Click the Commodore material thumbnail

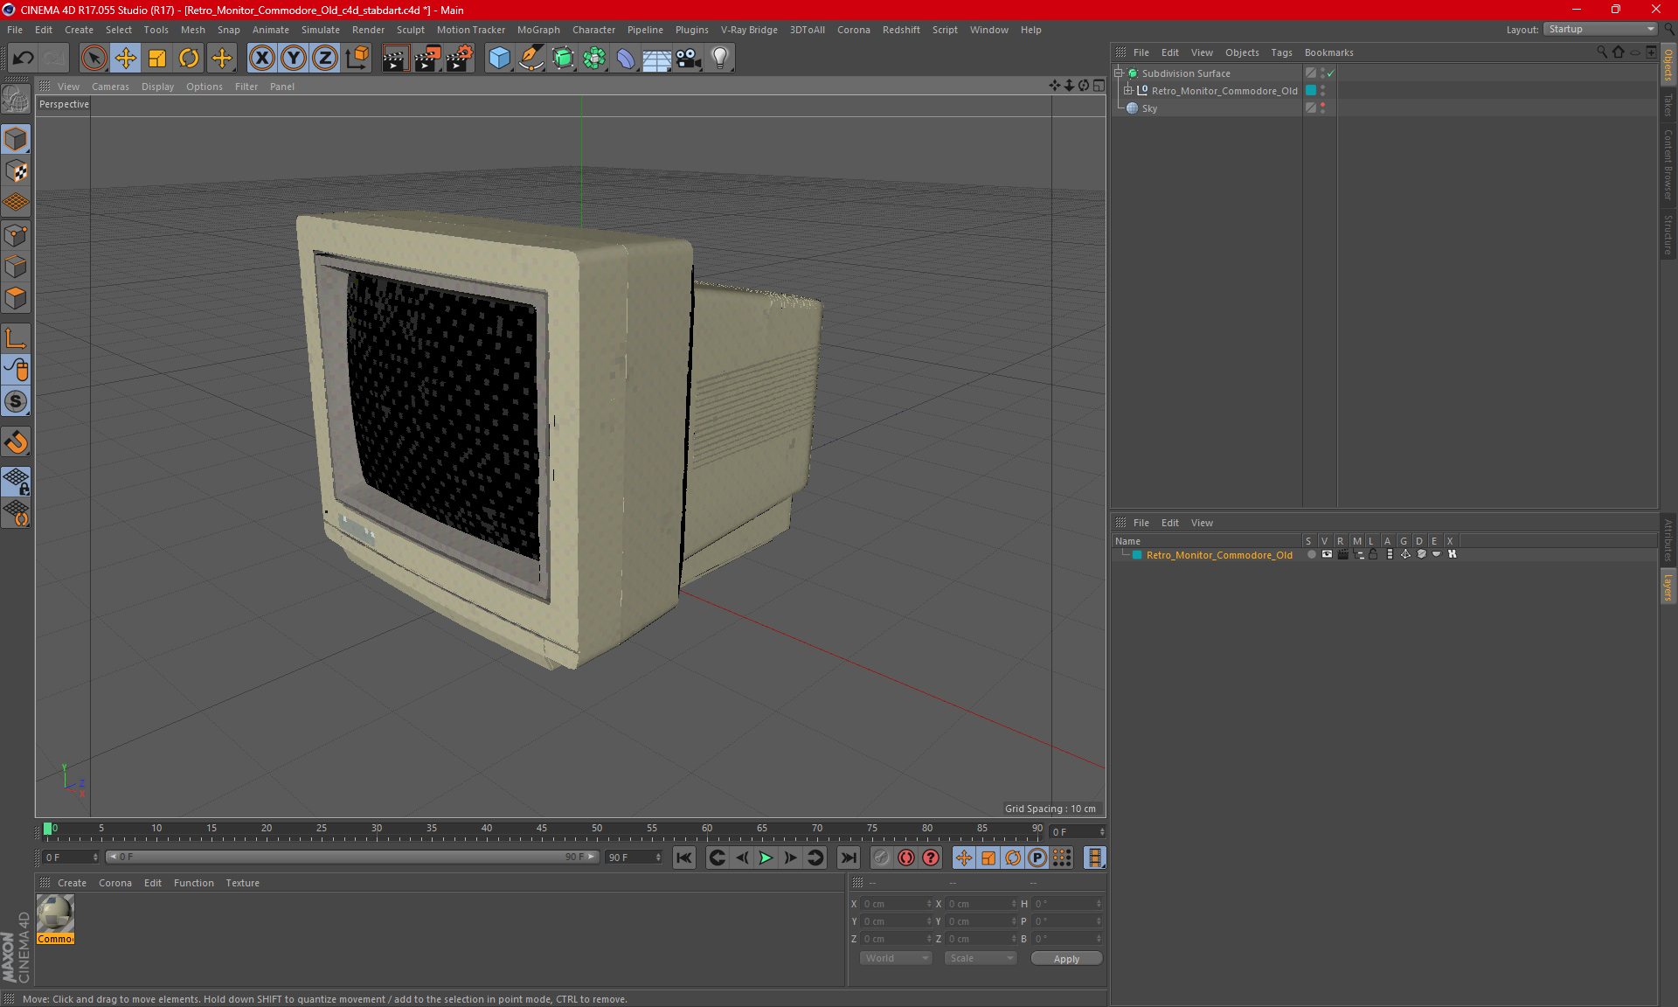pyautogui.click(x=55, y=914)
